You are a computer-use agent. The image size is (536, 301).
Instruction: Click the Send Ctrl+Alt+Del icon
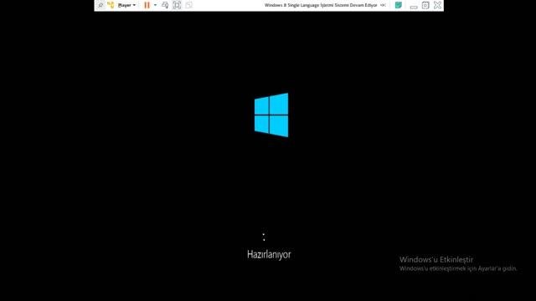pos(165,5)
